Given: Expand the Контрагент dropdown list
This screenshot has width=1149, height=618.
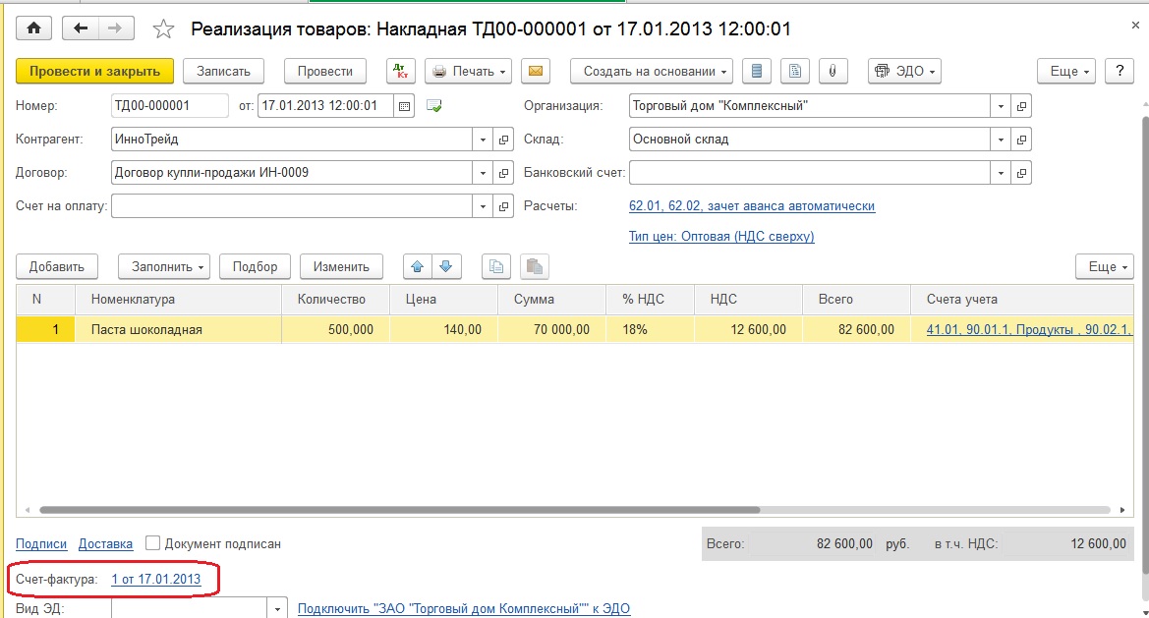Looking at the screenshot, I should [x=482, y=140].
